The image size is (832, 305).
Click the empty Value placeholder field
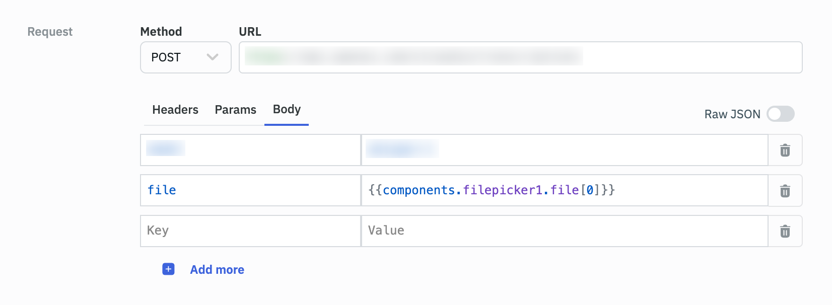[x=564, y=231]
